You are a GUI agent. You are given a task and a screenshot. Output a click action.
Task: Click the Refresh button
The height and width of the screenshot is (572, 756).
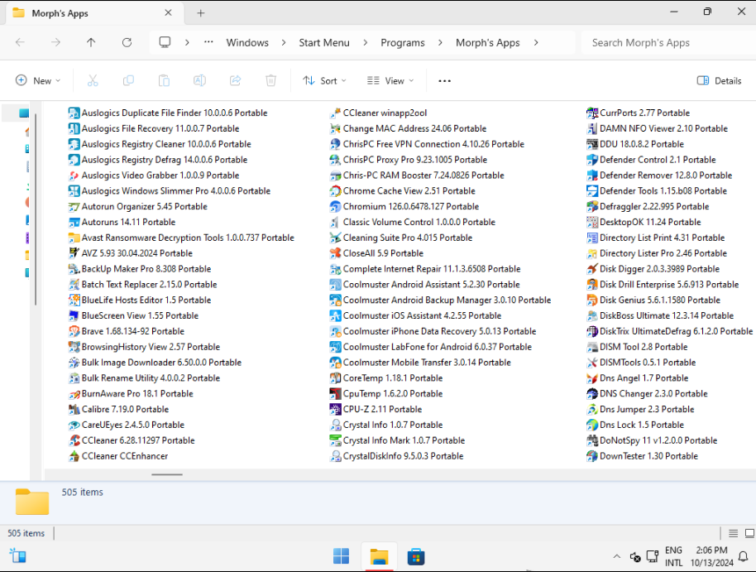127,42
